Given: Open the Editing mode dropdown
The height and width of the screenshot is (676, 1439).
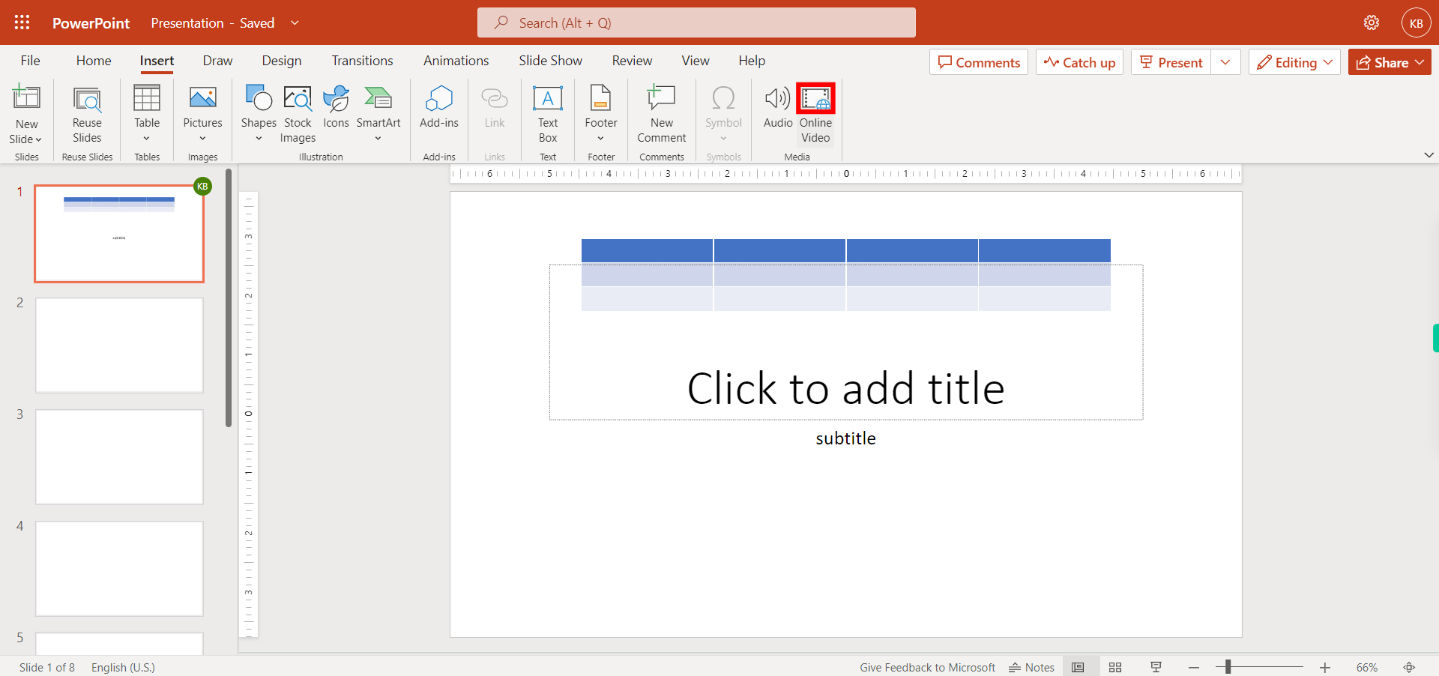Looking at the screenshot, I should [1294, 62].
